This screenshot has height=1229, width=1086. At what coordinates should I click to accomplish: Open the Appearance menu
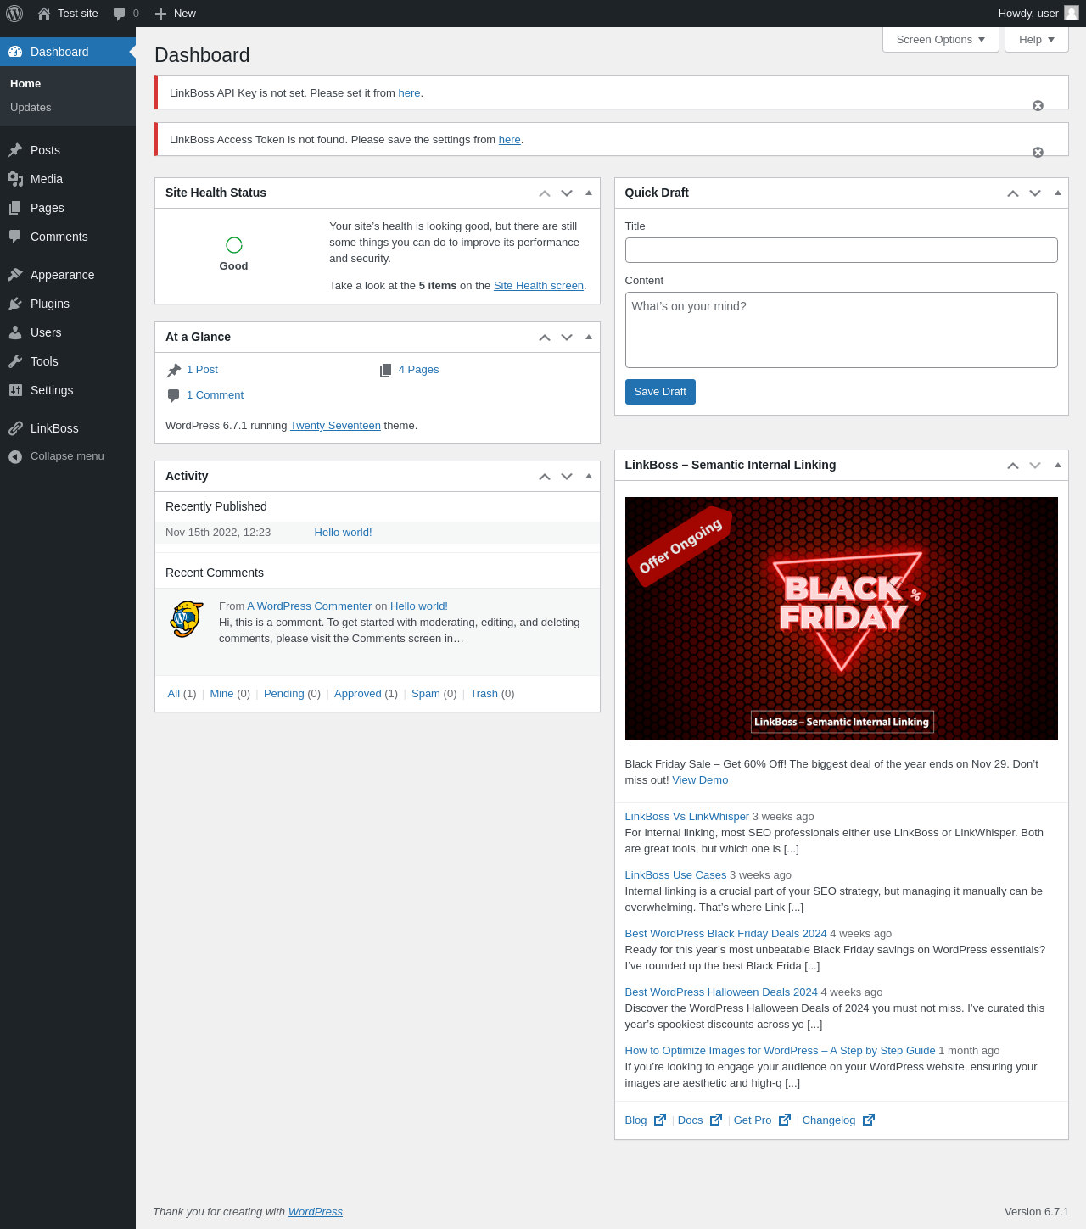pos(68,275)
